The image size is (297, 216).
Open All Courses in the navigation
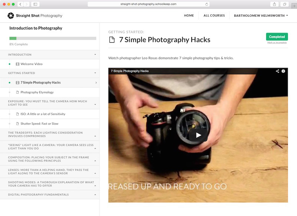[x=214, y=16]
